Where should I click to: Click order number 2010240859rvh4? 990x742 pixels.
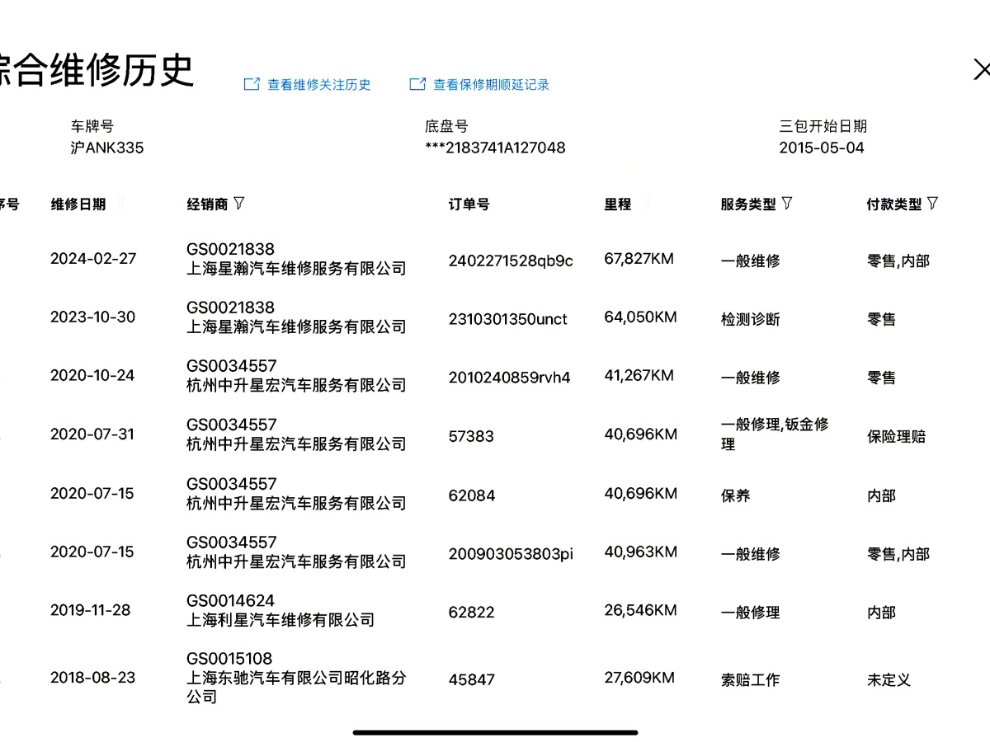point(509,378)
